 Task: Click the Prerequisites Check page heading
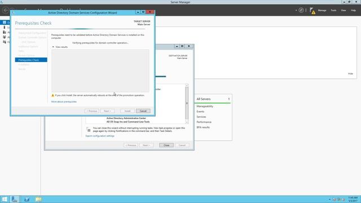click(x=33, y=23)
